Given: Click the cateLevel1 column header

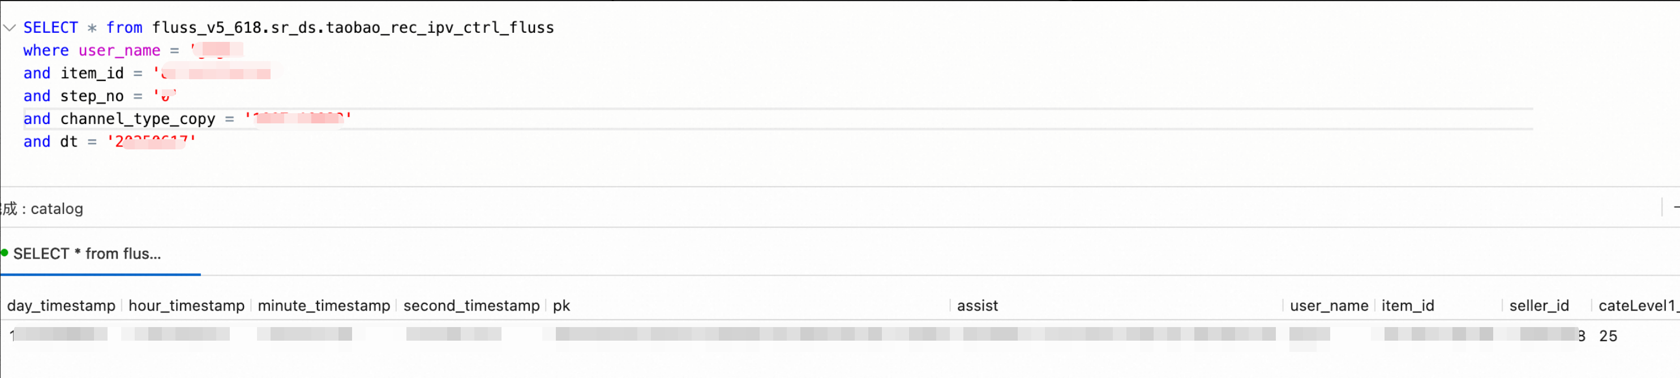Looking at the screenshot, I should [1638, 306].
